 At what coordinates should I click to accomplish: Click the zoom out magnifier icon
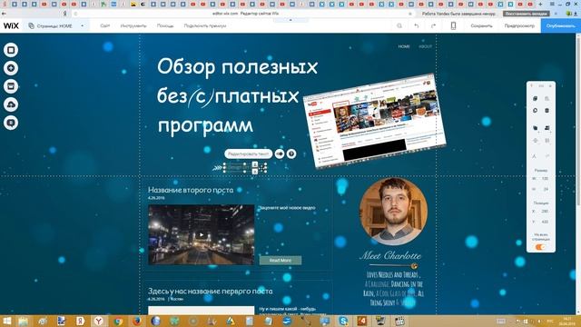[399, 26]
